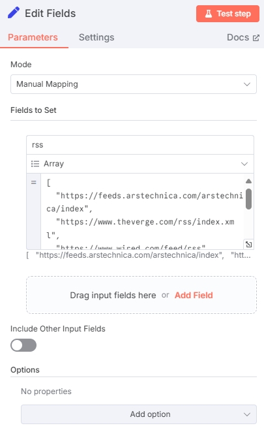Image resolution: width=264 pixels, height=430 pixels.
Task: Click the scroll up arrow in value editor
Action: point(248,181)
